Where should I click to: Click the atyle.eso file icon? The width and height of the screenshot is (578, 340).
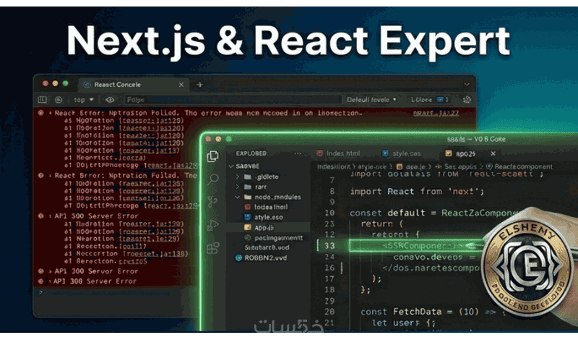(x=247, y=217)
